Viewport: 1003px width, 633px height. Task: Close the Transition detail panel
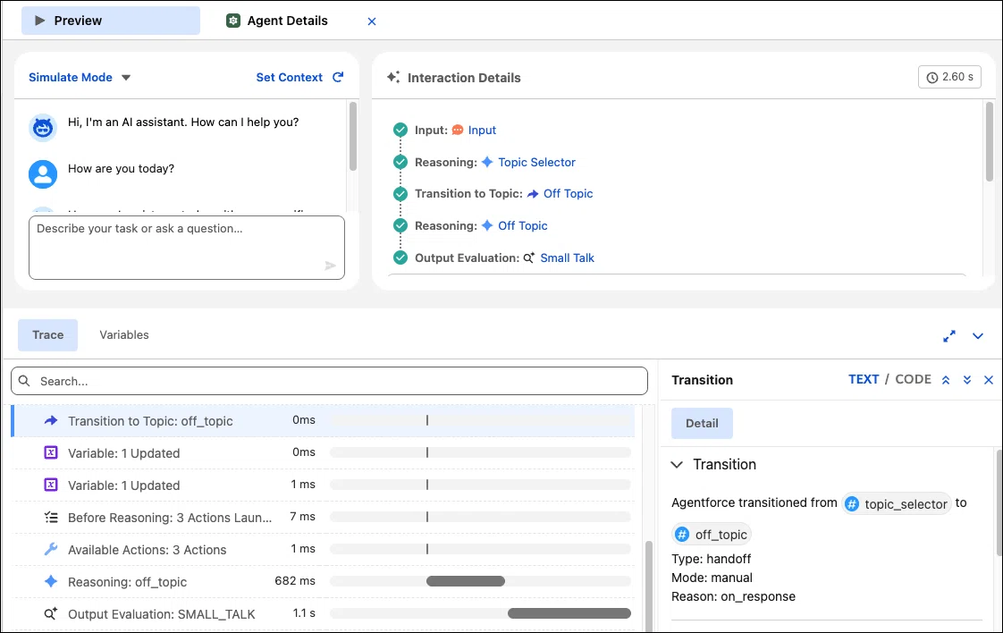989,380
